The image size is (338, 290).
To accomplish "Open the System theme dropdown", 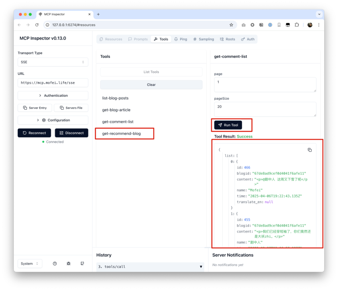I will click(x=30, y=264).
